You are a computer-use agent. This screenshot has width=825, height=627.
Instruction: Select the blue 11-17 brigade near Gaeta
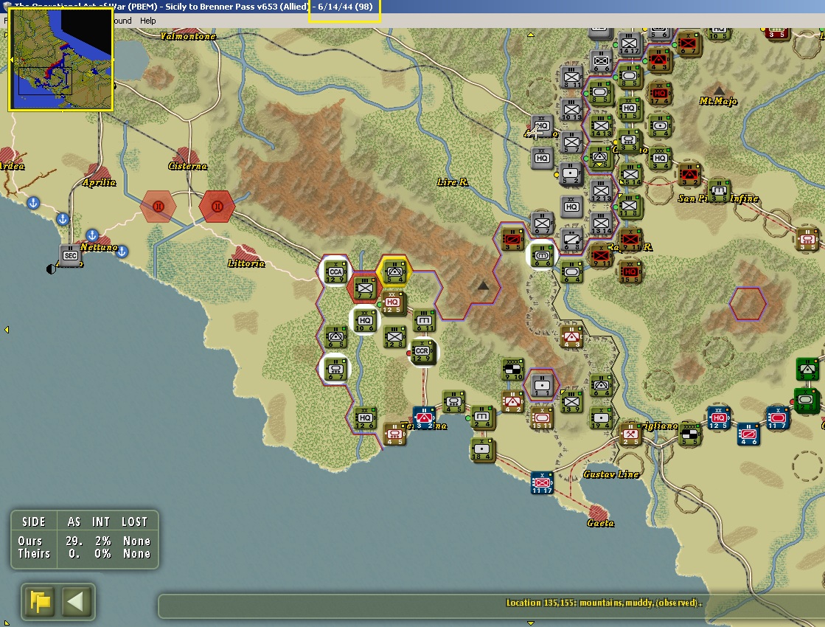coord(541,483)
